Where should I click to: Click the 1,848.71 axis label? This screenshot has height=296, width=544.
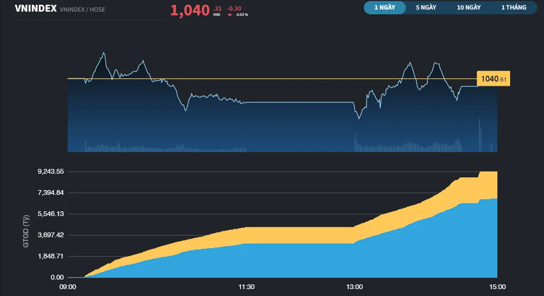pos(51,256)
